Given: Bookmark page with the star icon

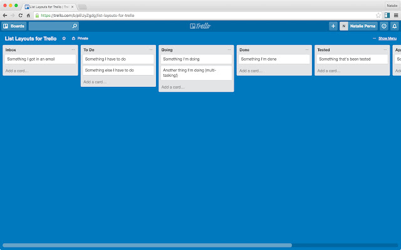Looking at the screenshot, I should (x=378, y=16).
